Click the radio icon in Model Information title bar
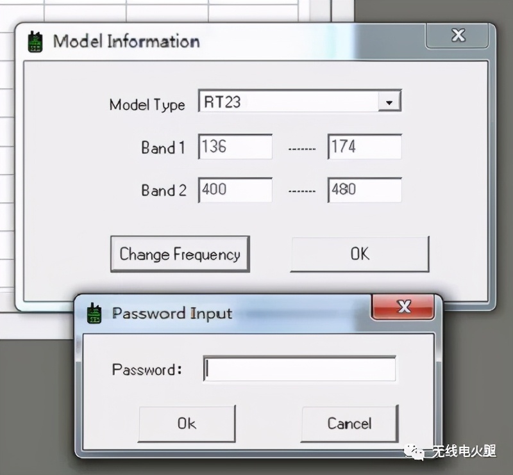Image resolution: width=513 pixels, height=475 pixels. (x=35, y=41)
